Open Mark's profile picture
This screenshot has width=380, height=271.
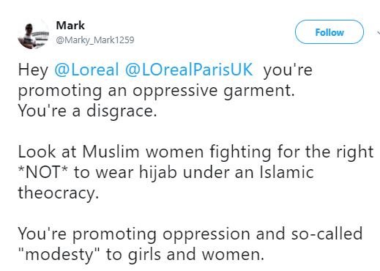pyautogui.click(x=34, y=34)
